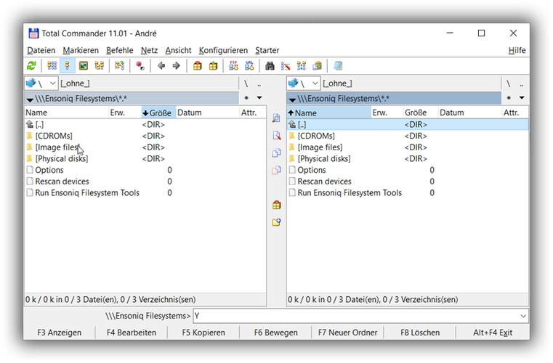The image size is (553, 363).
Task: Click the red asterisk selection icon
Action: pyautogui.click(x=140, y=66)
